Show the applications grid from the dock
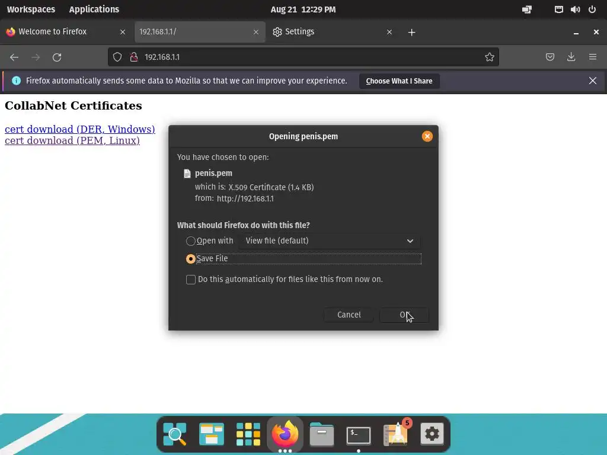607x455 pixels. [x=248, y=434]
